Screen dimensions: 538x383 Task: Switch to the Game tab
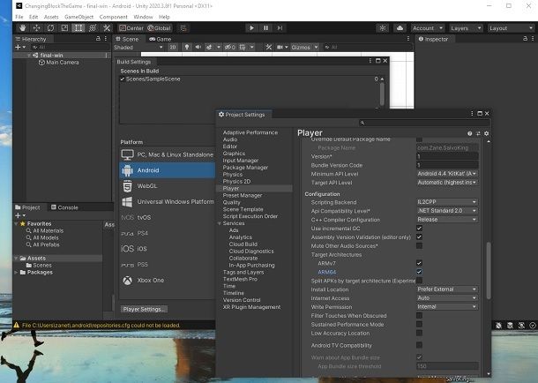161,39
